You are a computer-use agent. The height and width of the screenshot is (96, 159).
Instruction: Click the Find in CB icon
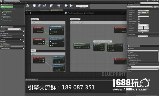(39, 6)
